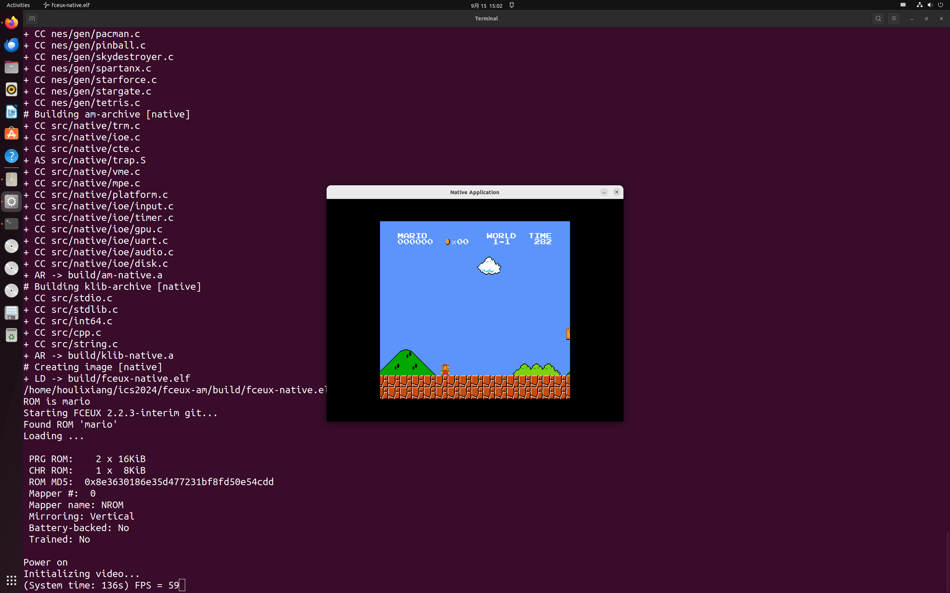Close the Native Application window
The image size is (950, 593).
(x=616, y=192)
